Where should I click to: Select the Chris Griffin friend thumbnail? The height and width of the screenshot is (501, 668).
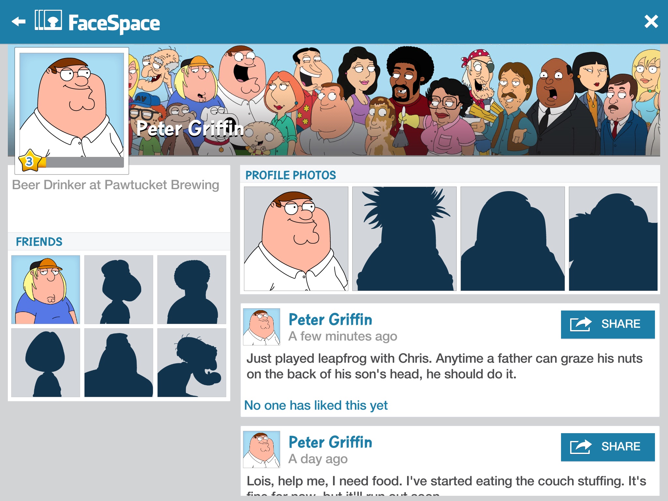tap(46, 290)
